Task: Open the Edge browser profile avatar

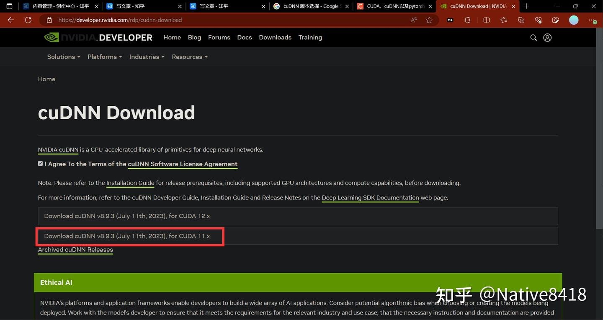Action: click(x=573, y=20)
